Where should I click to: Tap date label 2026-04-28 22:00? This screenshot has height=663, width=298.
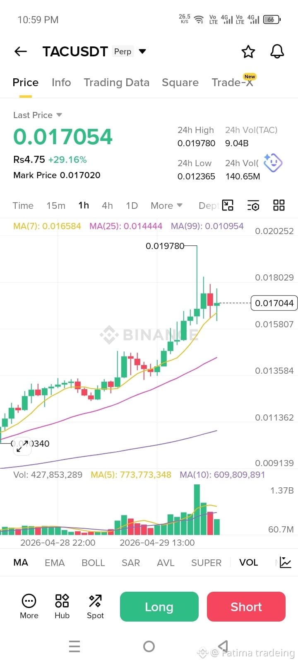coord(58,542)
